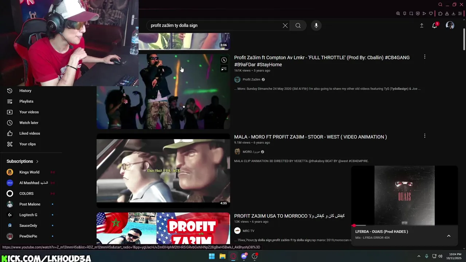The height and width of the screenshot is (262, 466).
Task: Open the YouTube upload/create icon
Action: (422, 25)
